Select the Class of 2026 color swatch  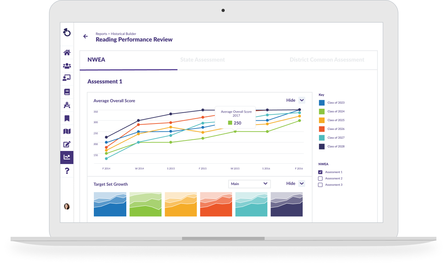321,128
